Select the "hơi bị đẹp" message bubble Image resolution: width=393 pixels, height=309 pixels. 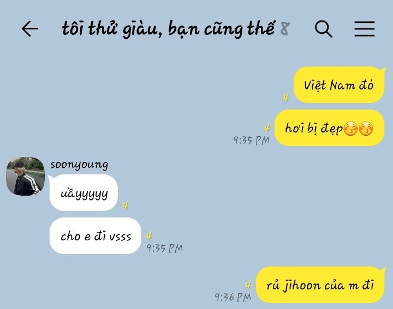329,128
